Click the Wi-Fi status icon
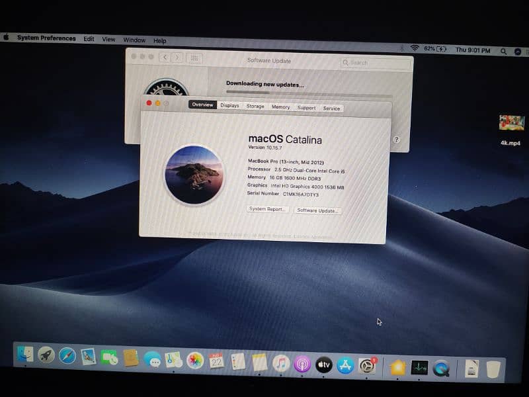The width and height of the screenshot is (529, 397). pos(415,49)
